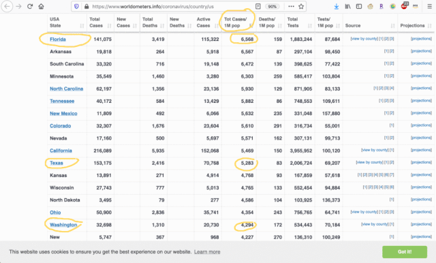Open projections link in Kansas row
436x263 pixels.
[x=421, y=175]
